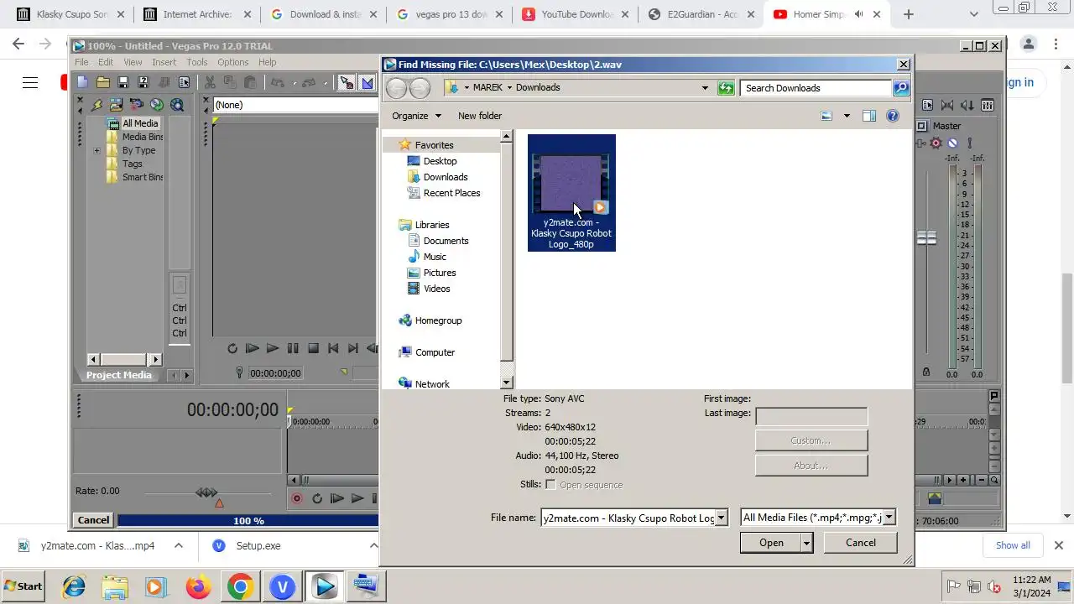
Task: Click Pause in the trimmer transport bar
Action: click(x=293, y=348)
